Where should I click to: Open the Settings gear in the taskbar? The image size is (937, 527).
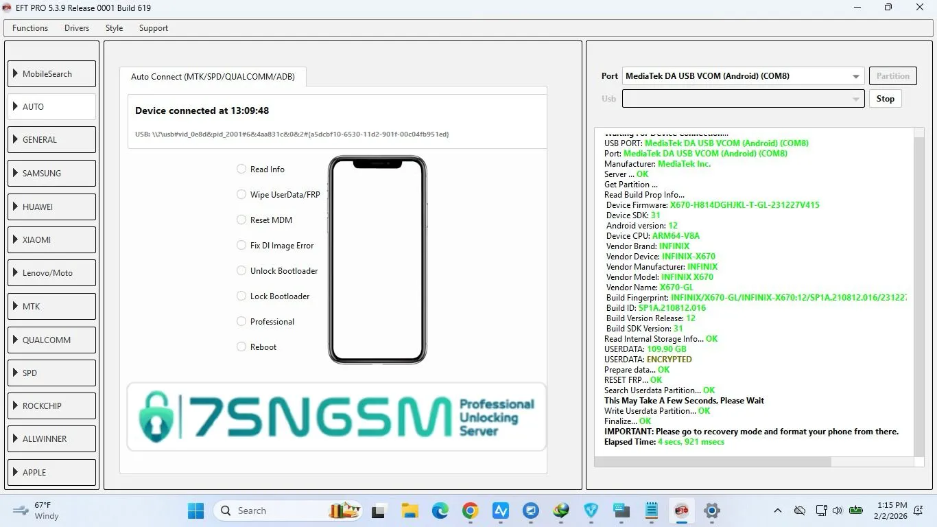712,511
